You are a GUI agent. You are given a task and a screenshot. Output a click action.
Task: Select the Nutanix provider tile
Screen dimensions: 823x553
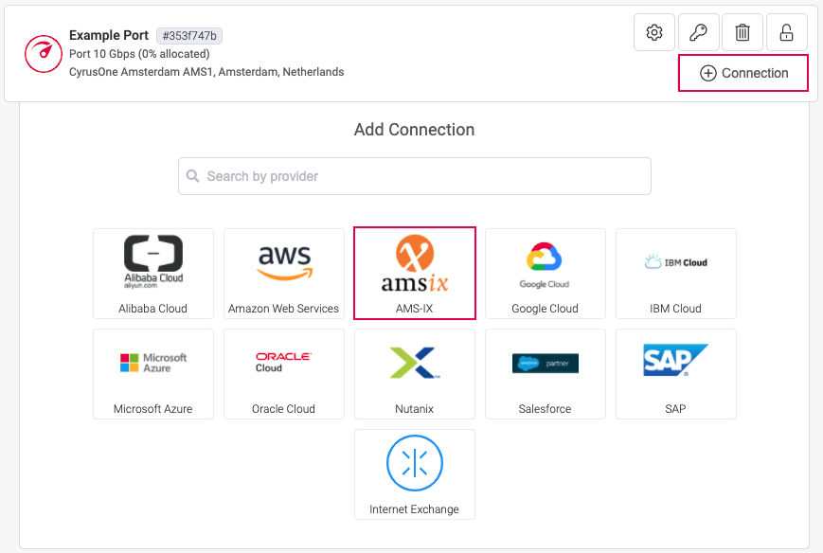414,373
